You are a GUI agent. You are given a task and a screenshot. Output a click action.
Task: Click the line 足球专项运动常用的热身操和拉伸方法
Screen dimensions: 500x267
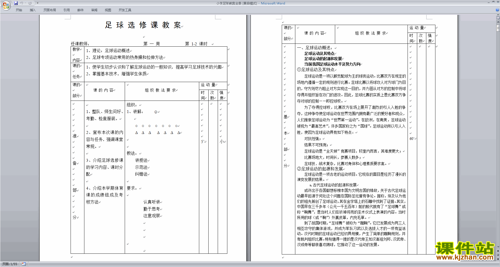[128, 57]
